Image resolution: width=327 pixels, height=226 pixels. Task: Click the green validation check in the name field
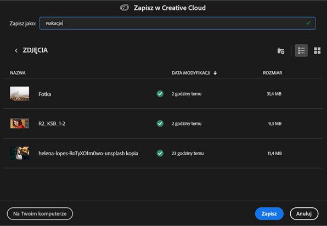coord(308,23)
